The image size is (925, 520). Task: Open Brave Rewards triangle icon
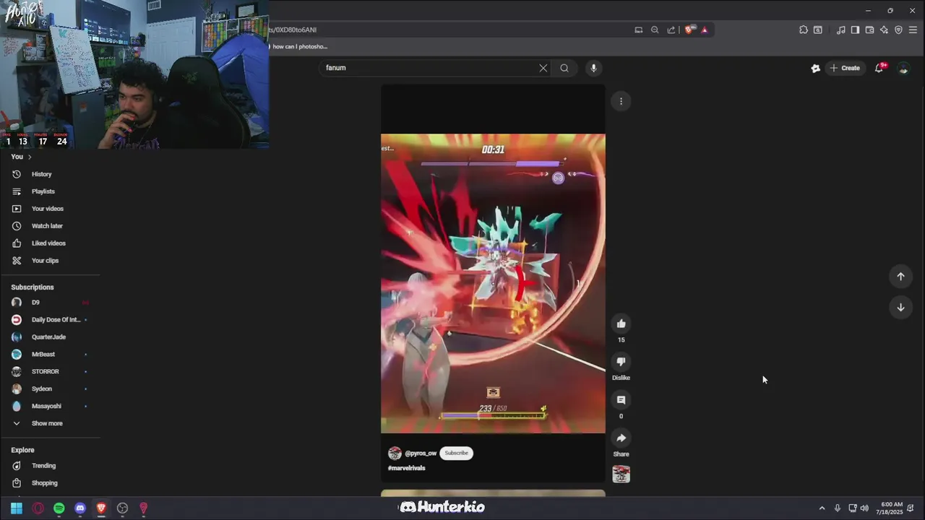704,30
